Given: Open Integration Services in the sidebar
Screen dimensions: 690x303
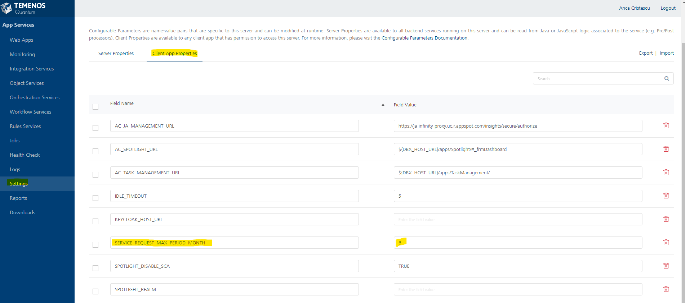Looking at the screenshot, I should [x=32, y=69].
